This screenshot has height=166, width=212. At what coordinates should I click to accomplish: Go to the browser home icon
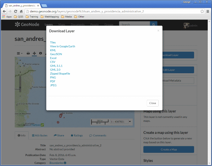pos(21,11)
